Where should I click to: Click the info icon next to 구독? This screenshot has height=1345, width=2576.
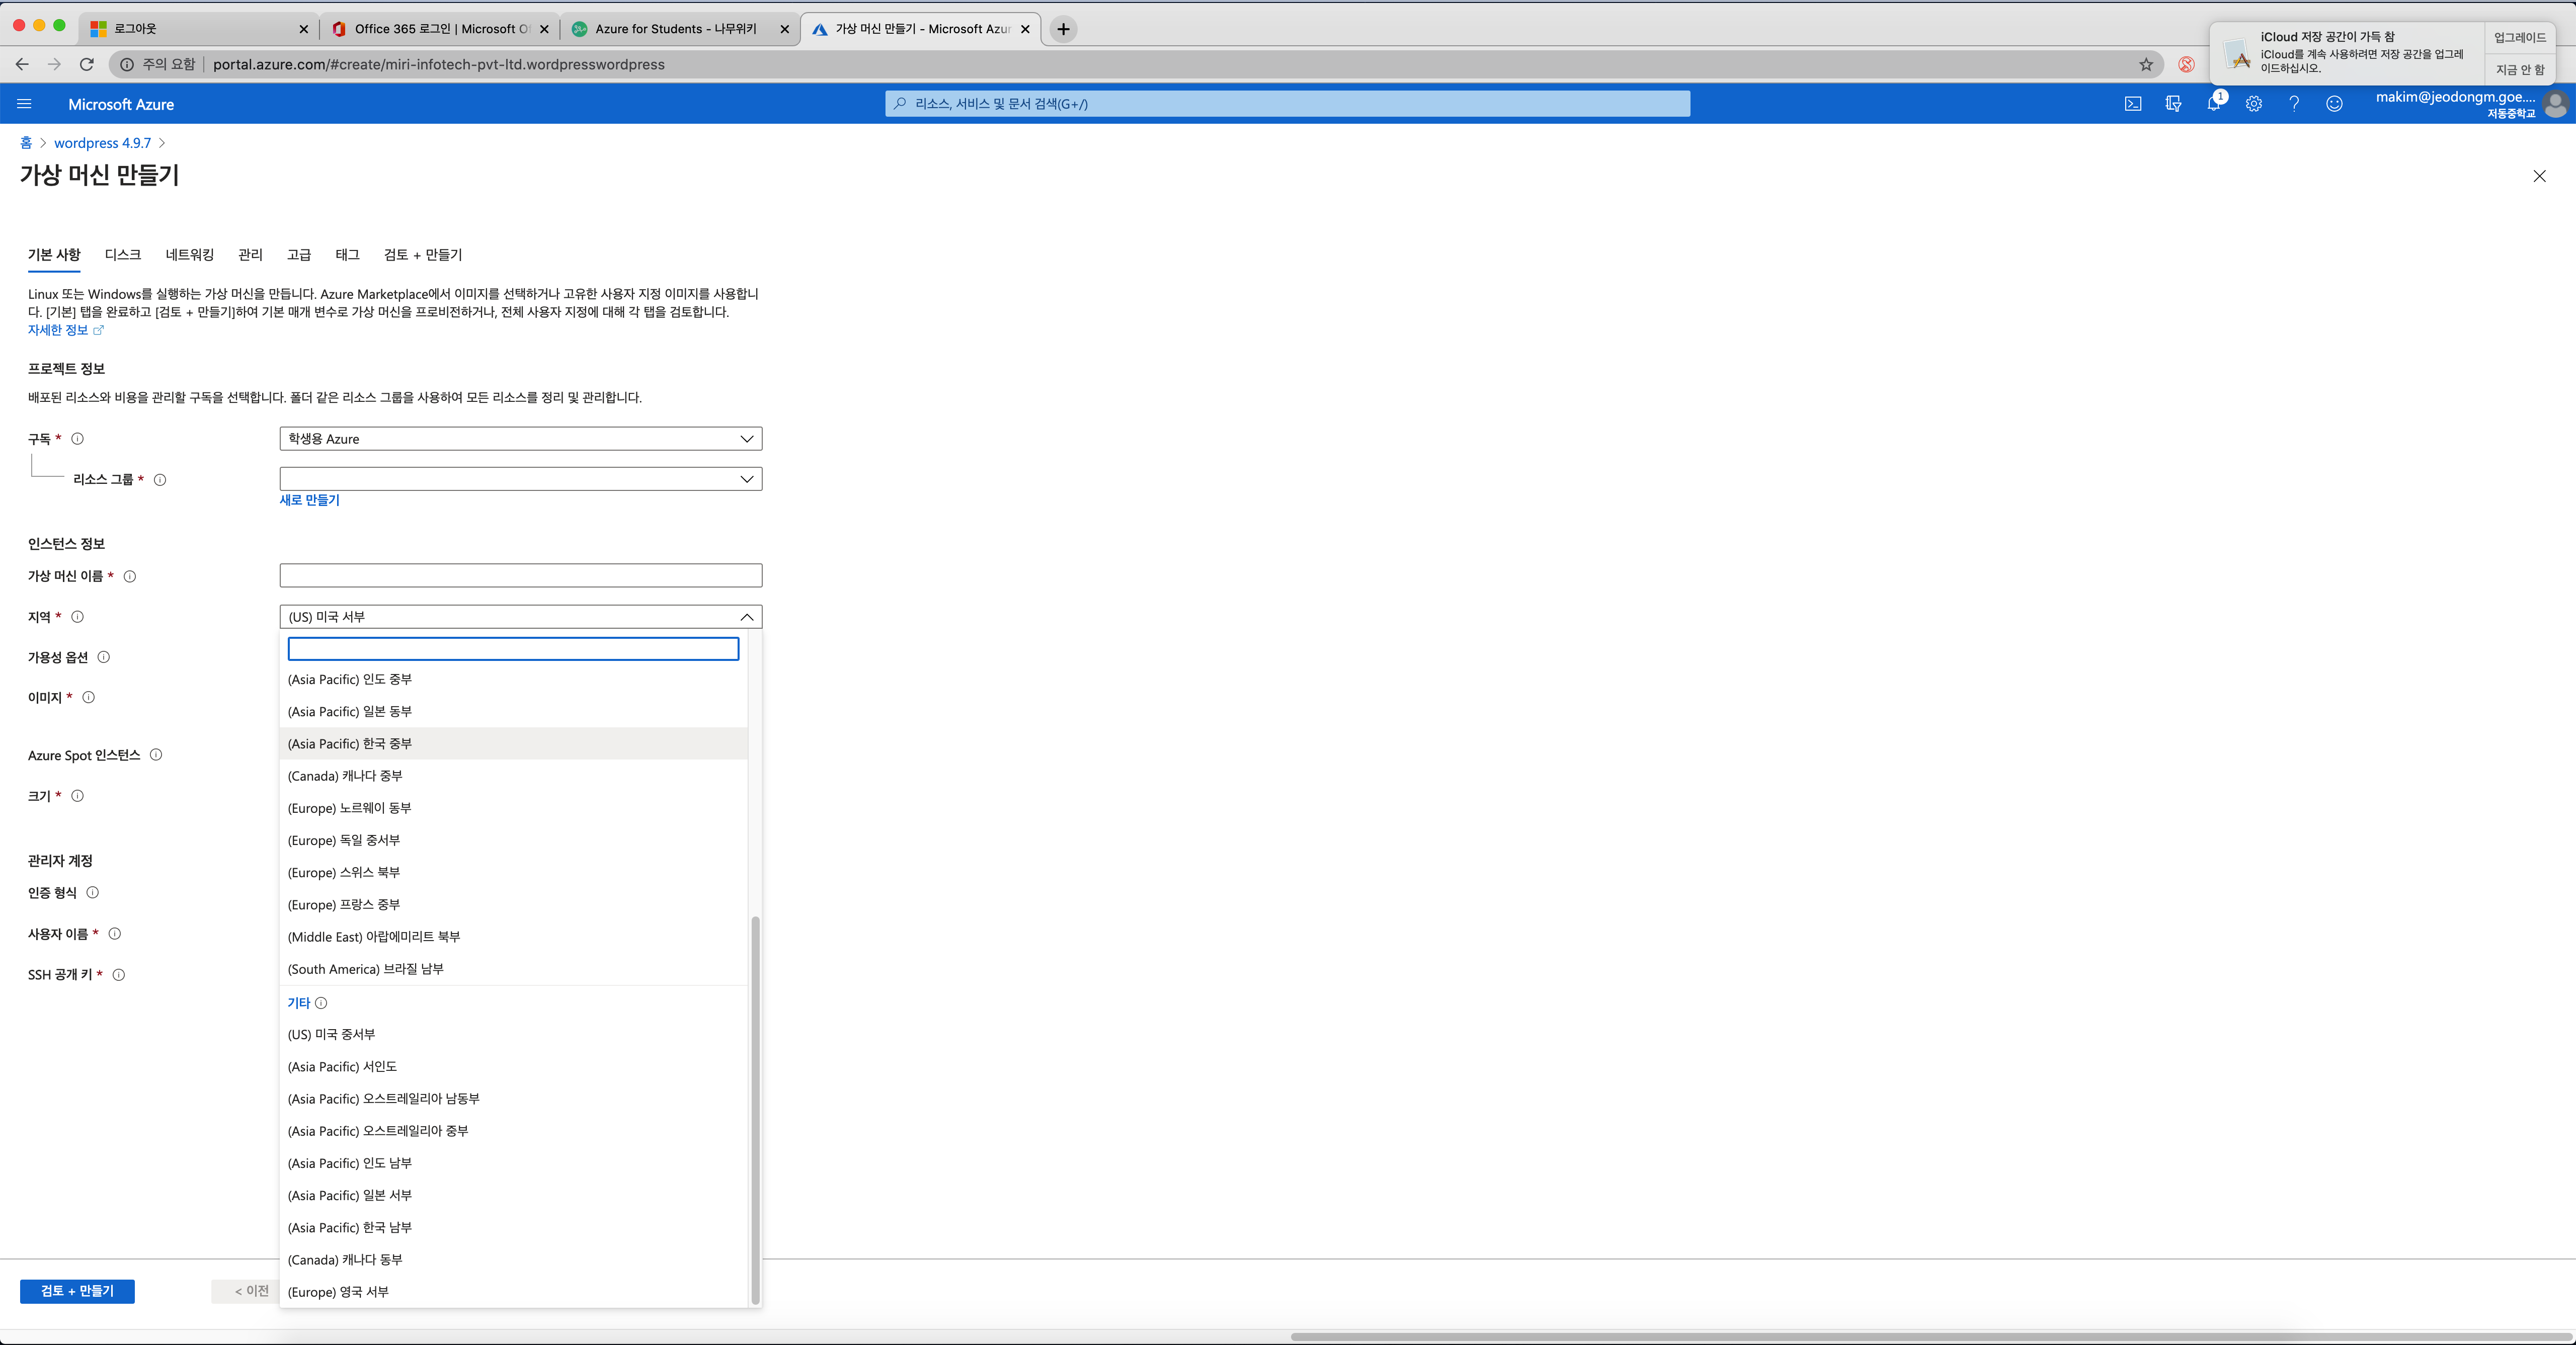click(78, 439)
